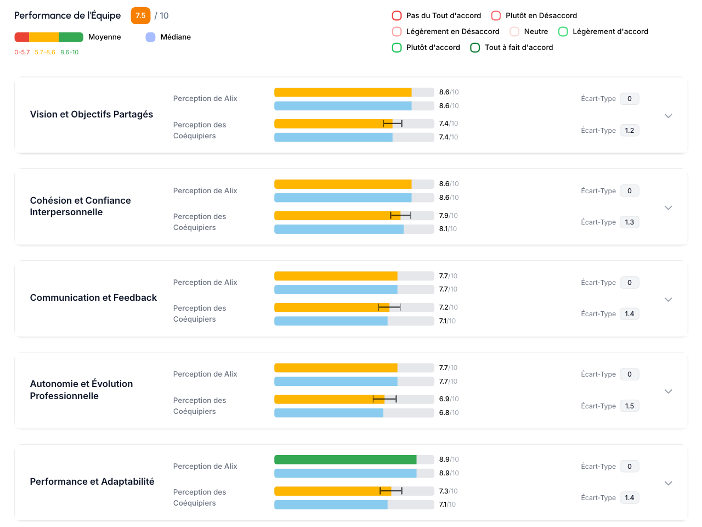702x527 pixels.
Task: Toggle the 'Légèrement d'accord' legend marker
Action: 563,31
